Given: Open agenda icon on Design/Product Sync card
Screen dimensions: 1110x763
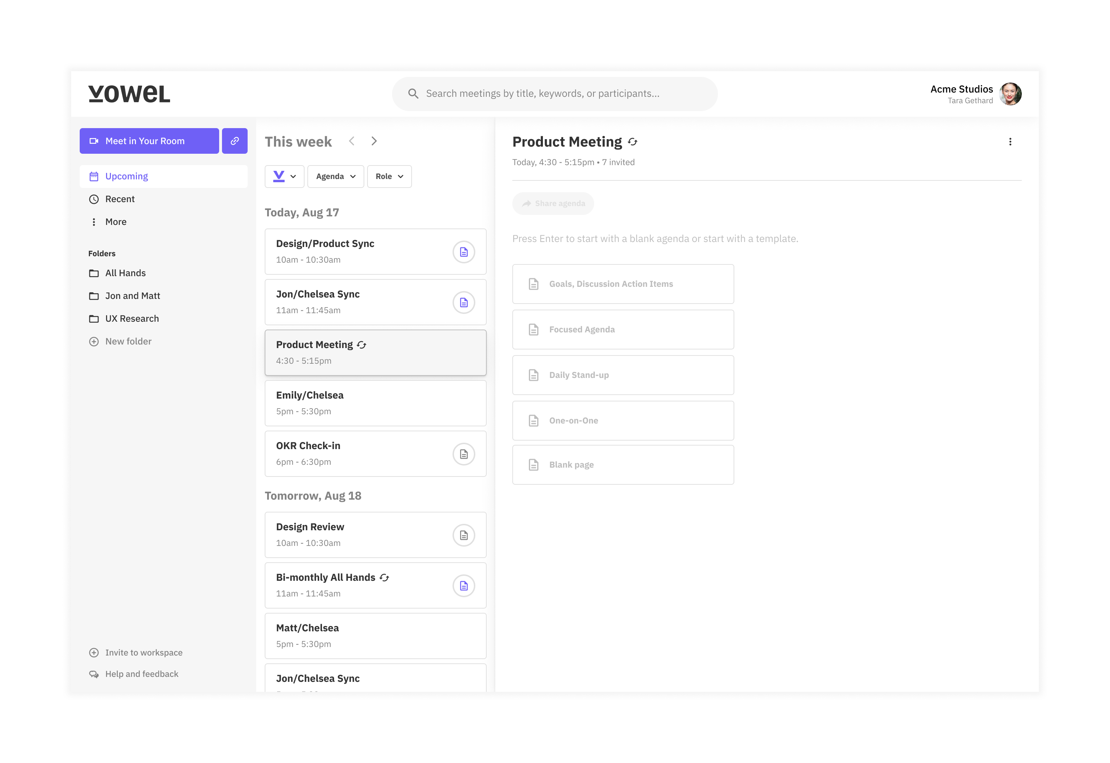Looking at the screenshot, I should [x=464, y=252].
